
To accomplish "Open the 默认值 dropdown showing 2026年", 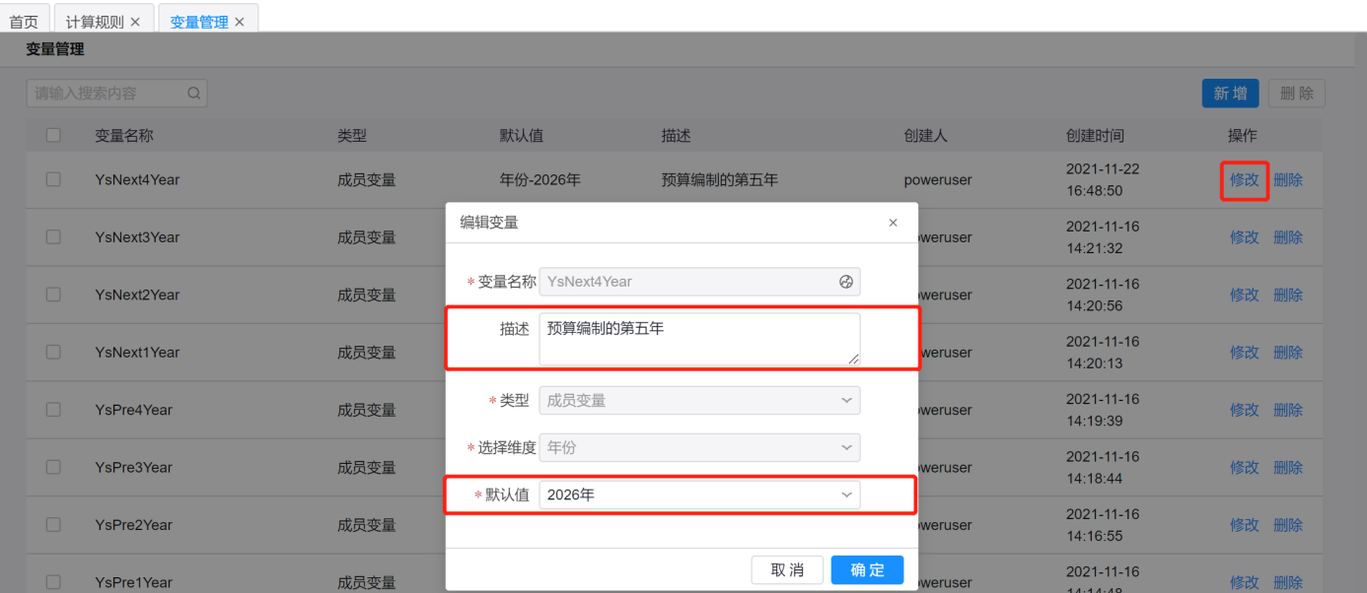I will [698, 494].
